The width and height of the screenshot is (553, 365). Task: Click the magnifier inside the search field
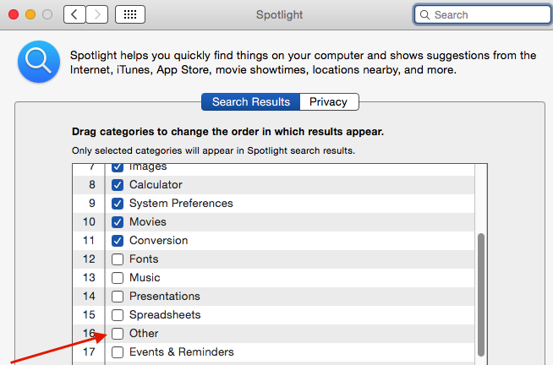pos(425,15)
